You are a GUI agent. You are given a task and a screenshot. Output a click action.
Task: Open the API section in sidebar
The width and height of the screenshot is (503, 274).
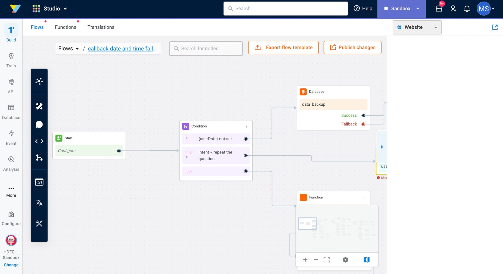click(x=11, y=86)
